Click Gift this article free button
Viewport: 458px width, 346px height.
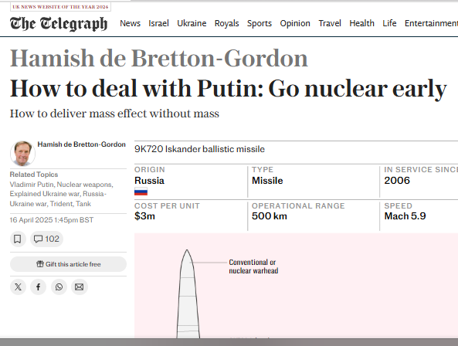pos(68,264)
